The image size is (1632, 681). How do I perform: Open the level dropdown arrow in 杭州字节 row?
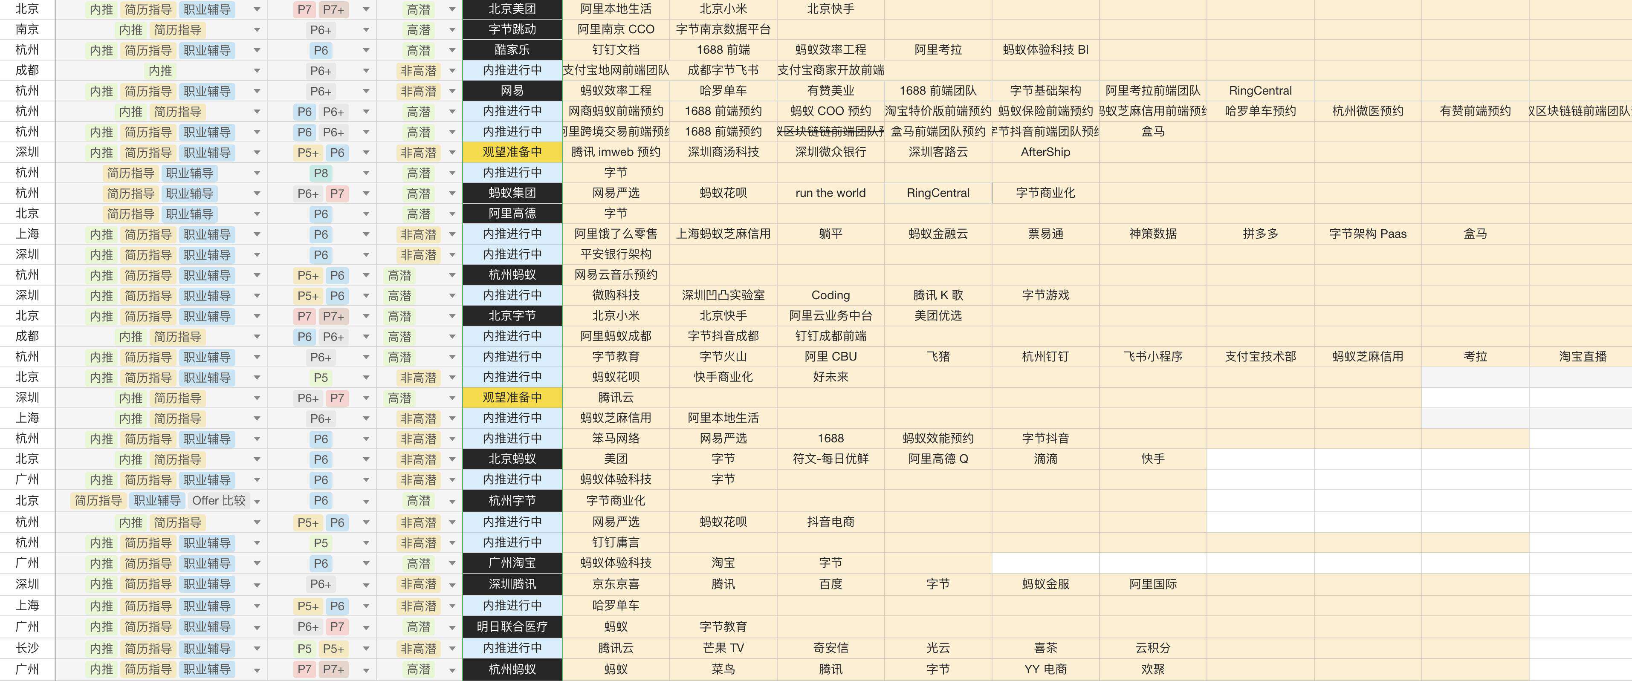pyautogui.click(x=365, y=501)
